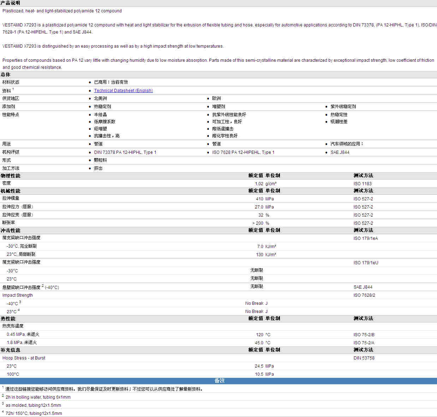Select the ISO 179/1eA test method
The height and width of the screenshot is (417, 437).
(366, 238)
